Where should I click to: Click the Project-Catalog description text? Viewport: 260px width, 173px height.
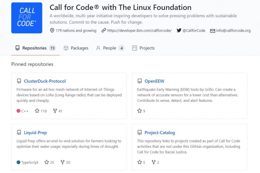tap(188, 147)
